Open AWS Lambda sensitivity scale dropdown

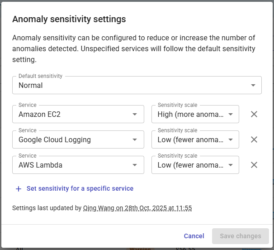(x=195, y=165)
